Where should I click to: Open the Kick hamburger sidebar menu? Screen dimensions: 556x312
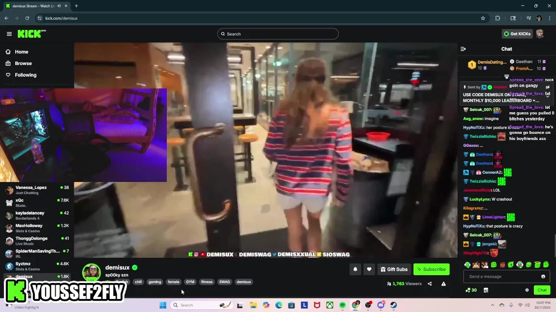pyautogui.click(x=9, y=34)
